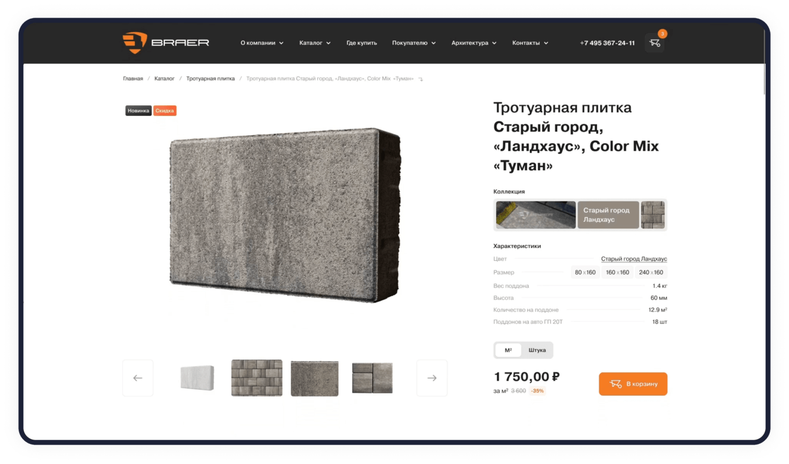Expand the О компании dropdown

click(x=262, y=43)
